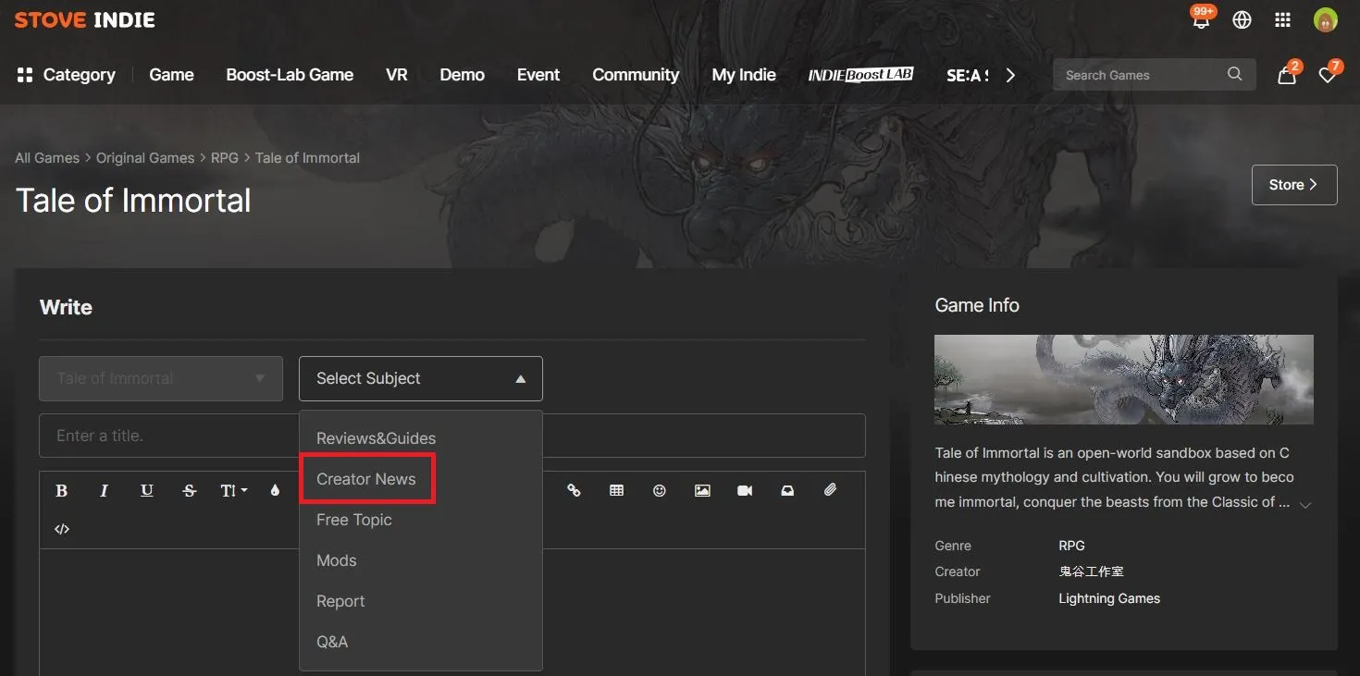Image resolution: width=1360 pixels, height=676 pixels.
Task: Select Free Topic subject option
Action: point(354,520)
